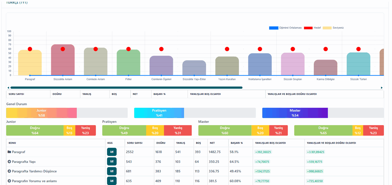
Task: Click arrow icon beside Paragrafın Yorumu ve anlamı
Action: 9,181
